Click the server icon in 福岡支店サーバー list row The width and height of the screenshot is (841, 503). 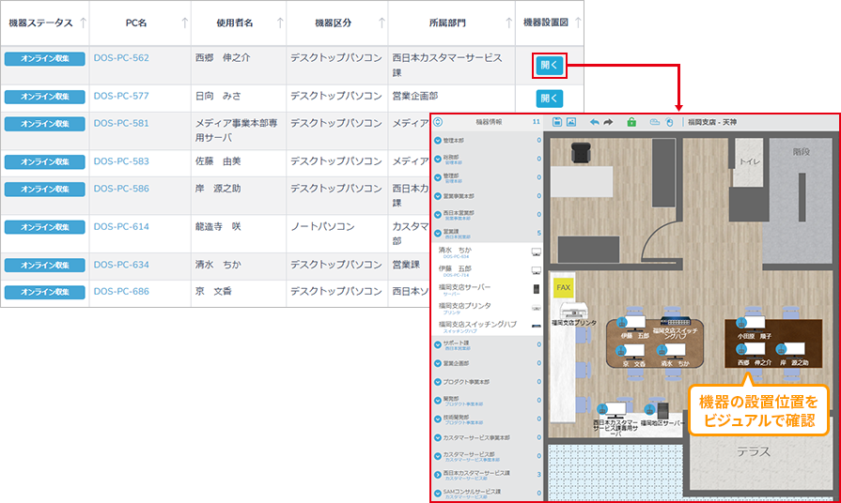tap(536, 289)
